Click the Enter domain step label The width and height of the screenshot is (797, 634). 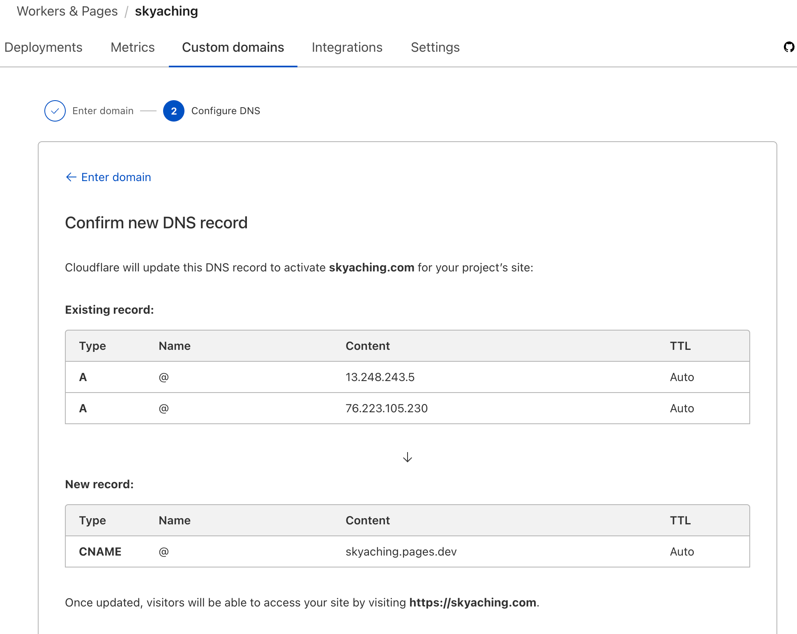tap(103, 111)
